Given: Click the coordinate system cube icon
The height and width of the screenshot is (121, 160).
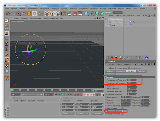Looking at the screenshot, I should coord(63,14).
